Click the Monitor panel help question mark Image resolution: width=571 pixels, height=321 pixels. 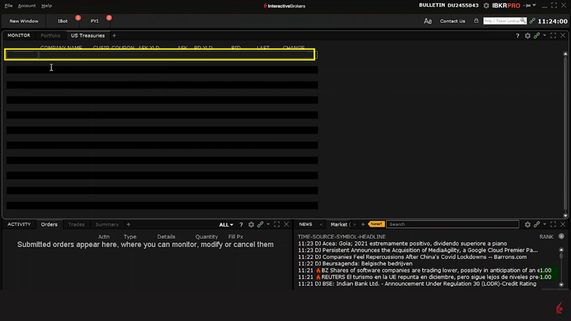point(517,36)
